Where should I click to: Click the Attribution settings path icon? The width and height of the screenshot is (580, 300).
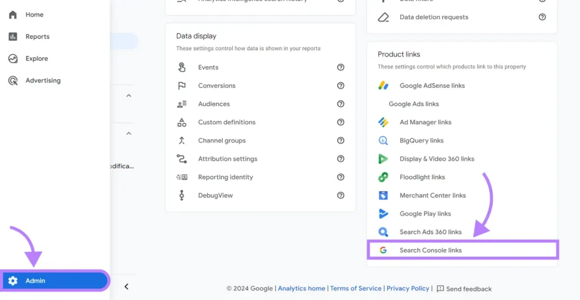coord(182,159)
